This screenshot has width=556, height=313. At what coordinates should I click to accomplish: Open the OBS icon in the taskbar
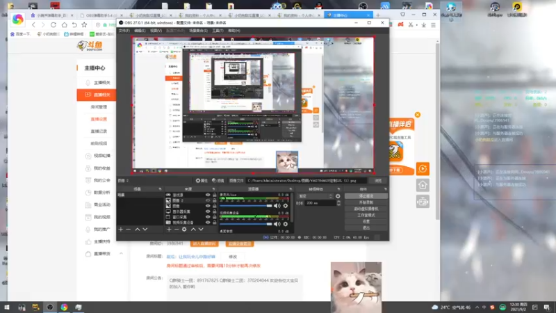50,307
